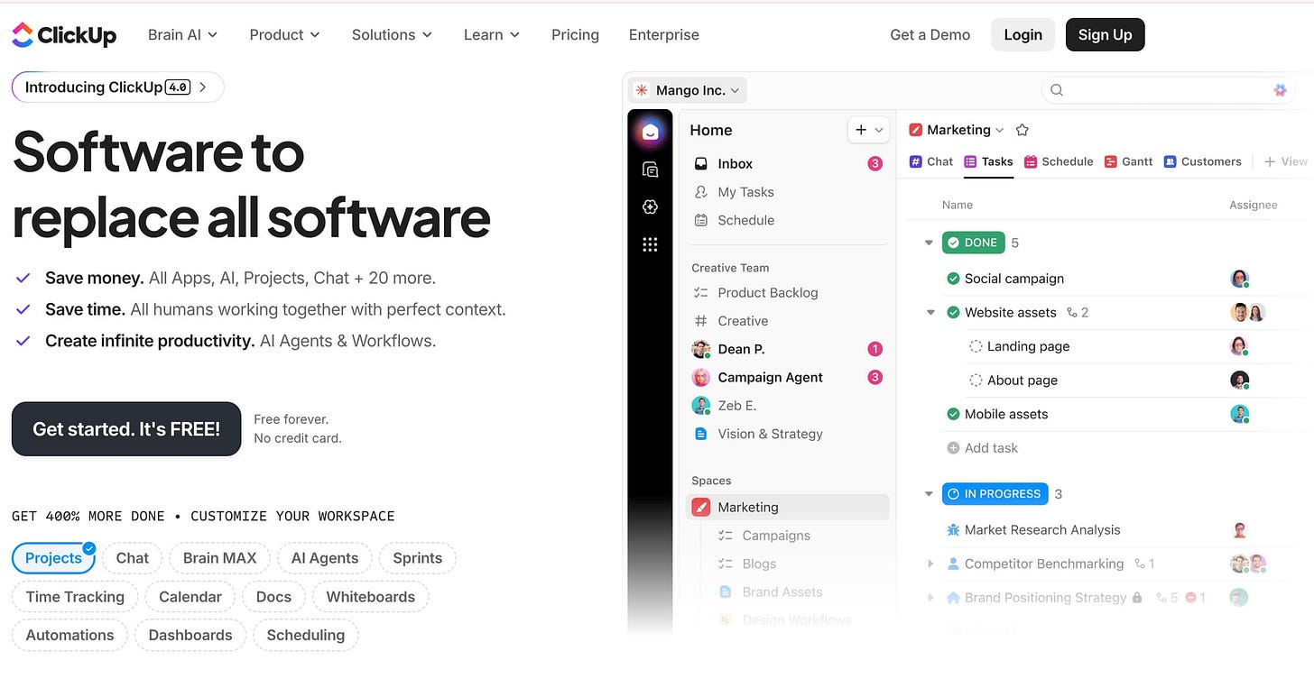
Task: Click the Campaign Agent avatar icon
Action: click(700, 377)
